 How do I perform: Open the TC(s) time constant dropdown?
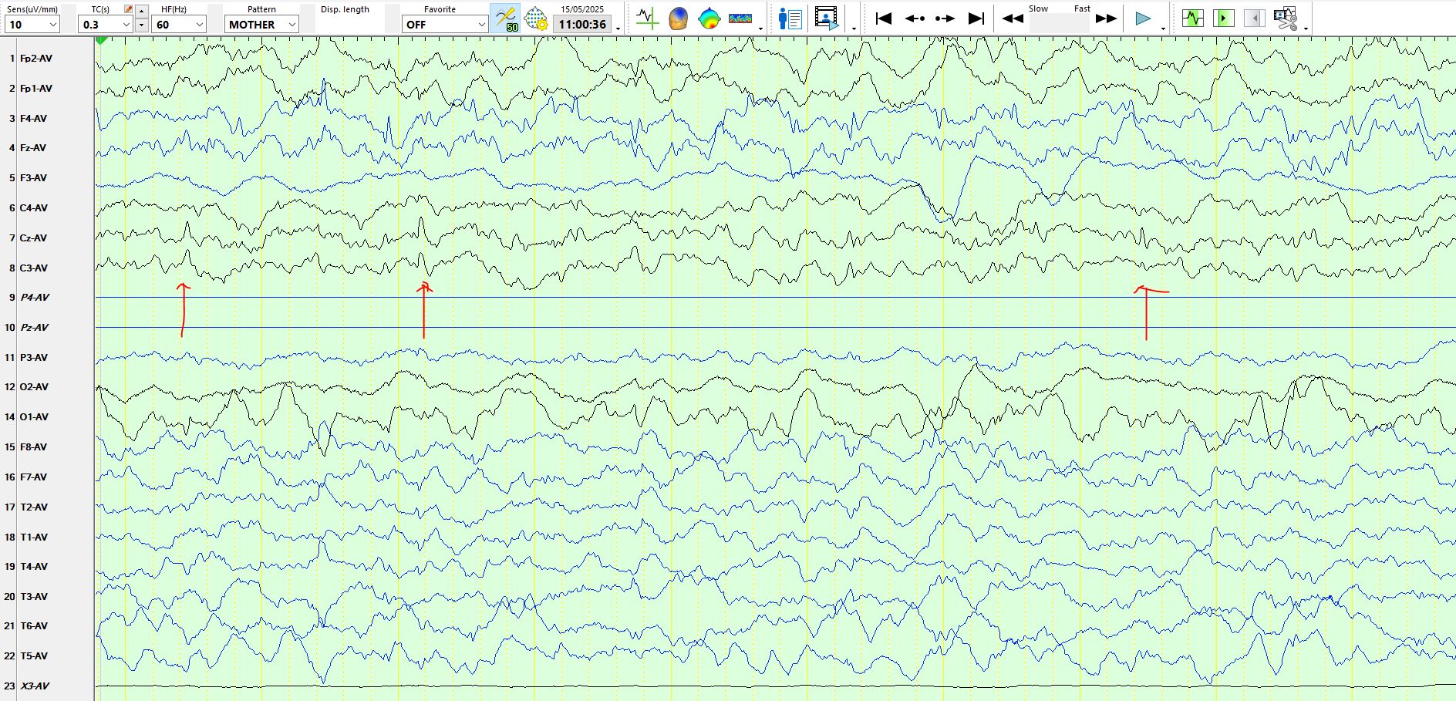[106, 25]
